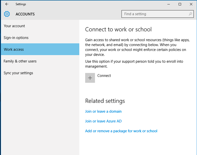Click the Connect label text
Screen dimensions: 197x155
coord(104,76)
